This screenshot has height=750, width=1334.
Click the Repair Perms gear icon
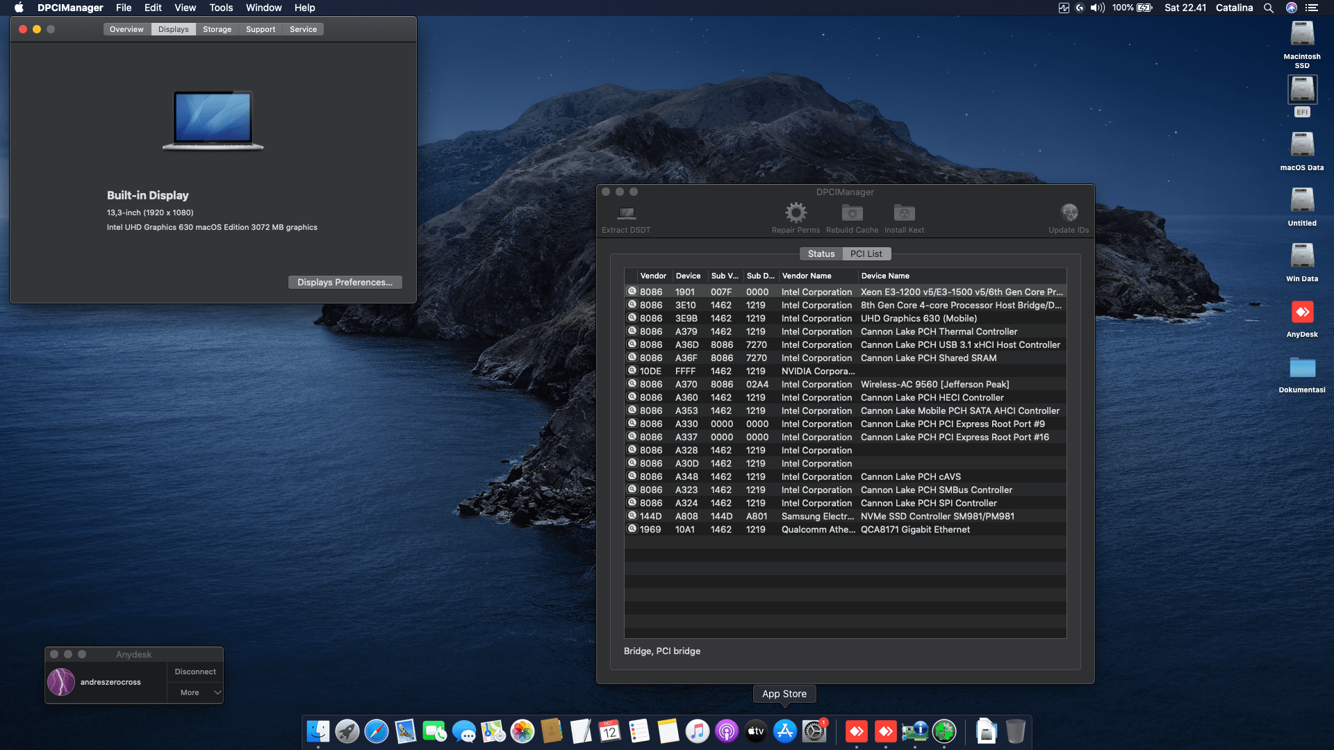pyautogui.click(x=796, y=212)
